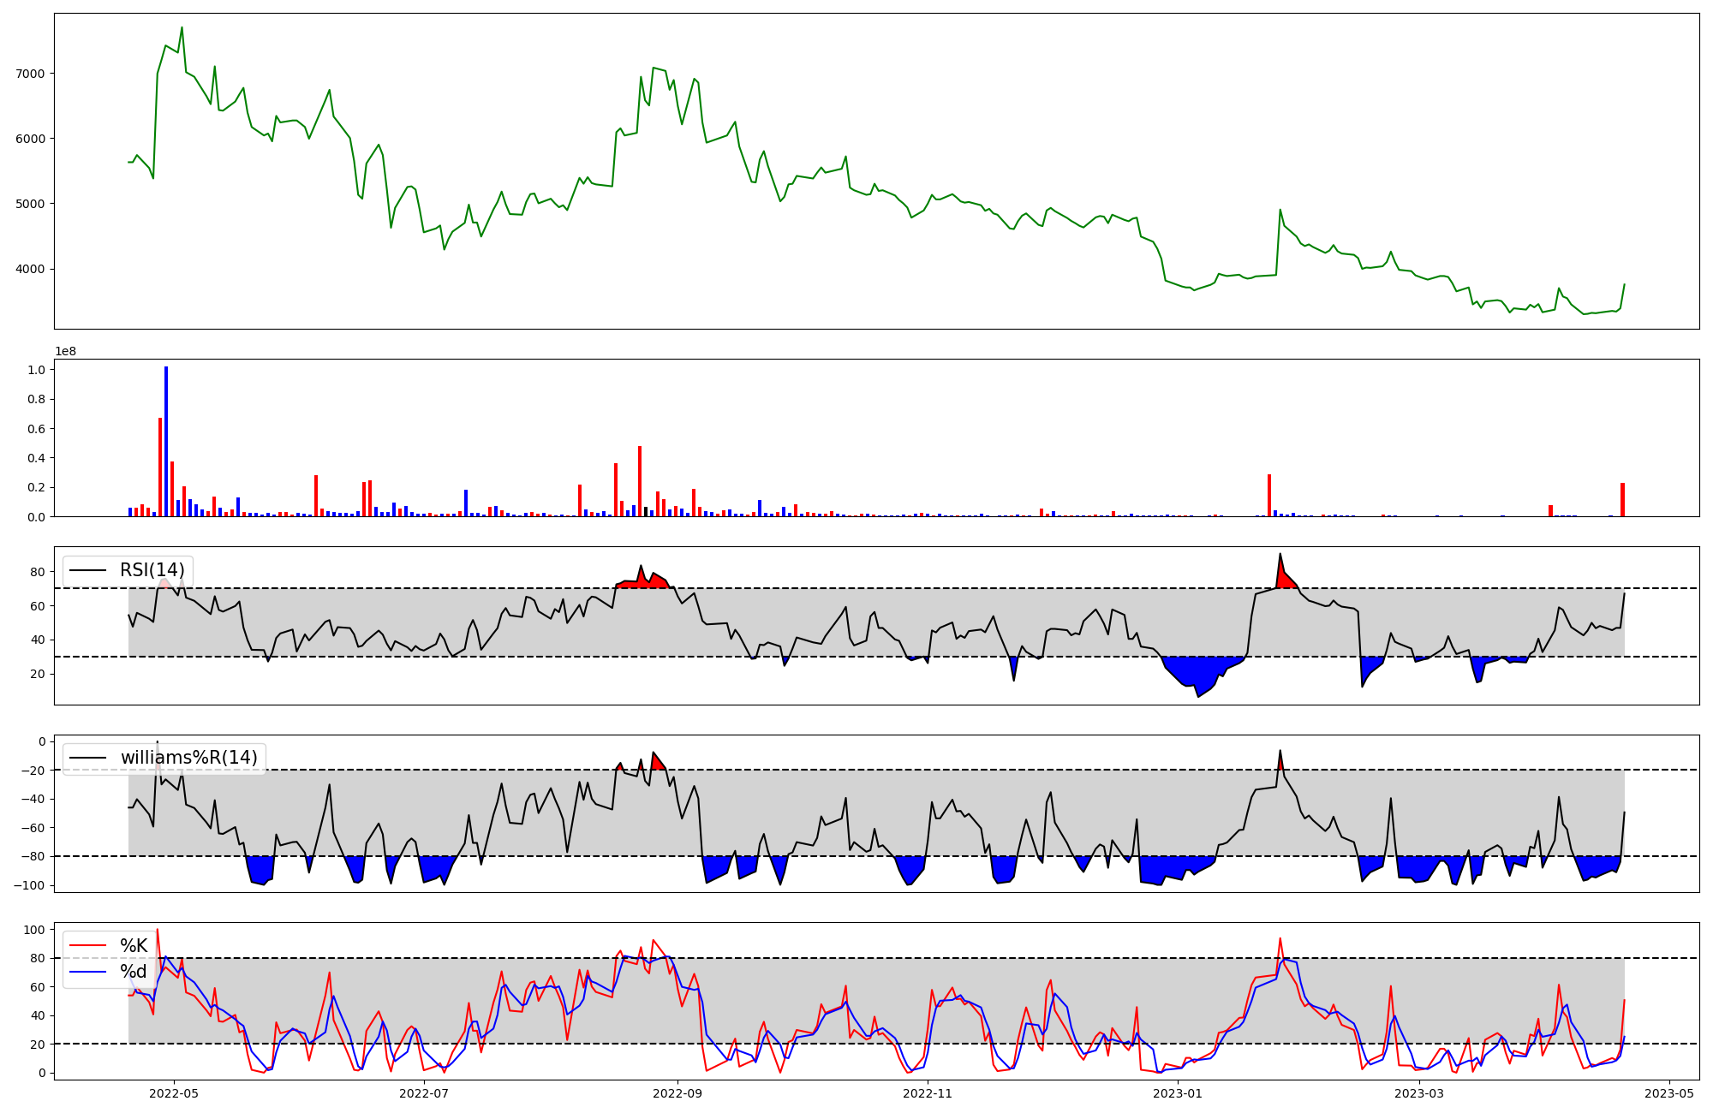The image size is (1713, 1113).
Task: Click the 6000 price axis label
Action: pos(30,139)
